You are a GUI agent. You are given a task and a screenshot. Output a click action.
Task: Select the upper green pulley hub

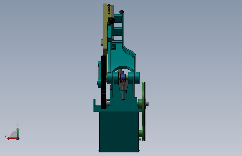(140, 104)
